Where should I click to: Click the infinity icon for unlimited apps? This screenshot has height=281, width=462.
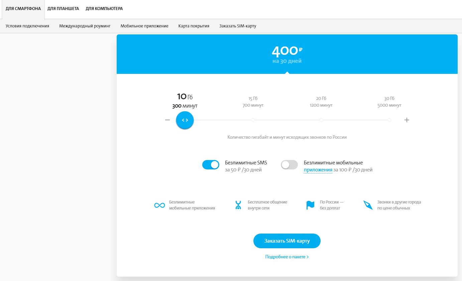coord(159,205)
